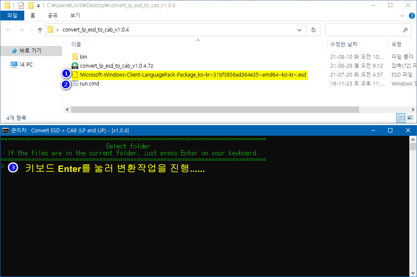The image size is (417, 277).
Task: Open the Quick Access Toolbar customize dropdown
Action: point(39,6)
